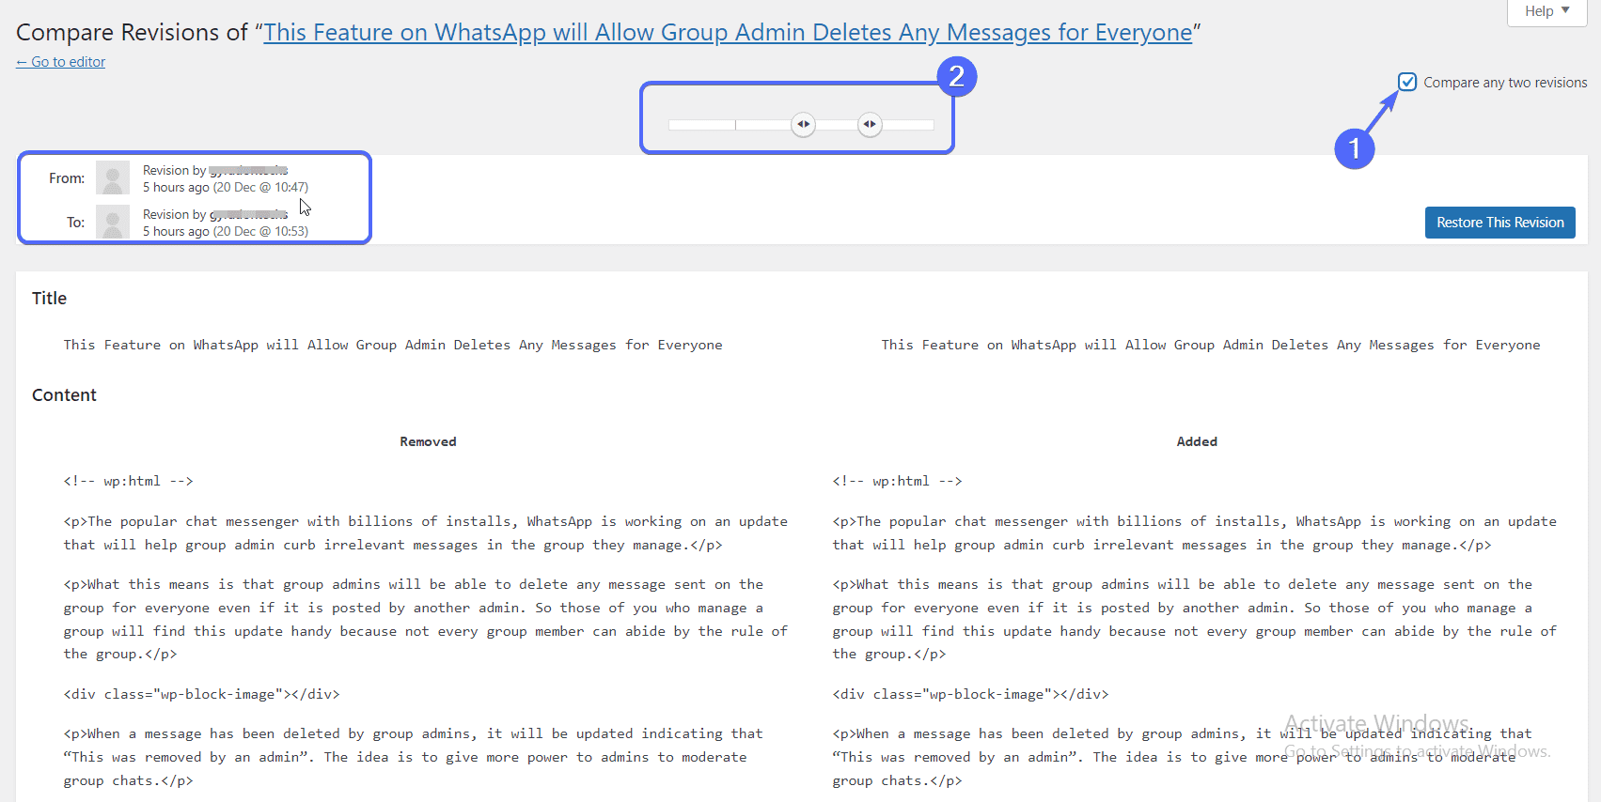
Task: Click the Added column header
Action: pyautogui.click(x=1197, y=441)
